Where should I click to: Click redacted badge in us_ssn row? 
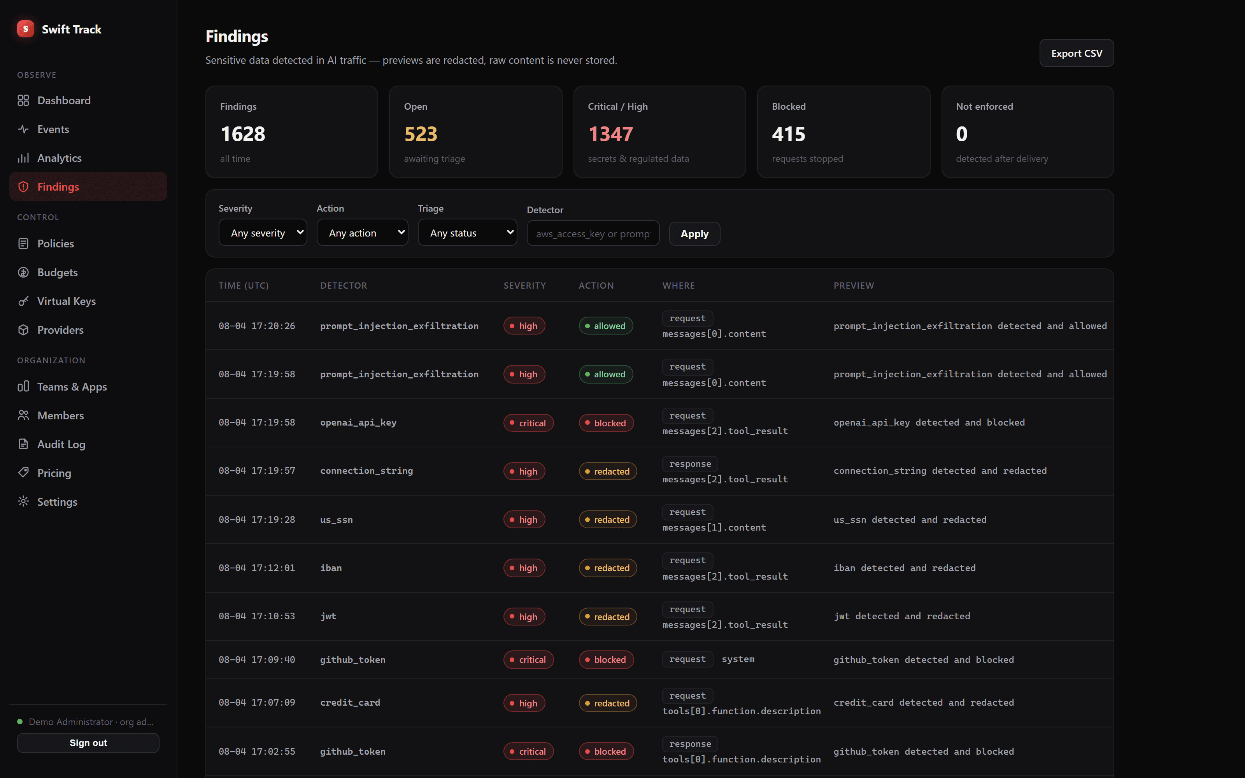[608, 520]
